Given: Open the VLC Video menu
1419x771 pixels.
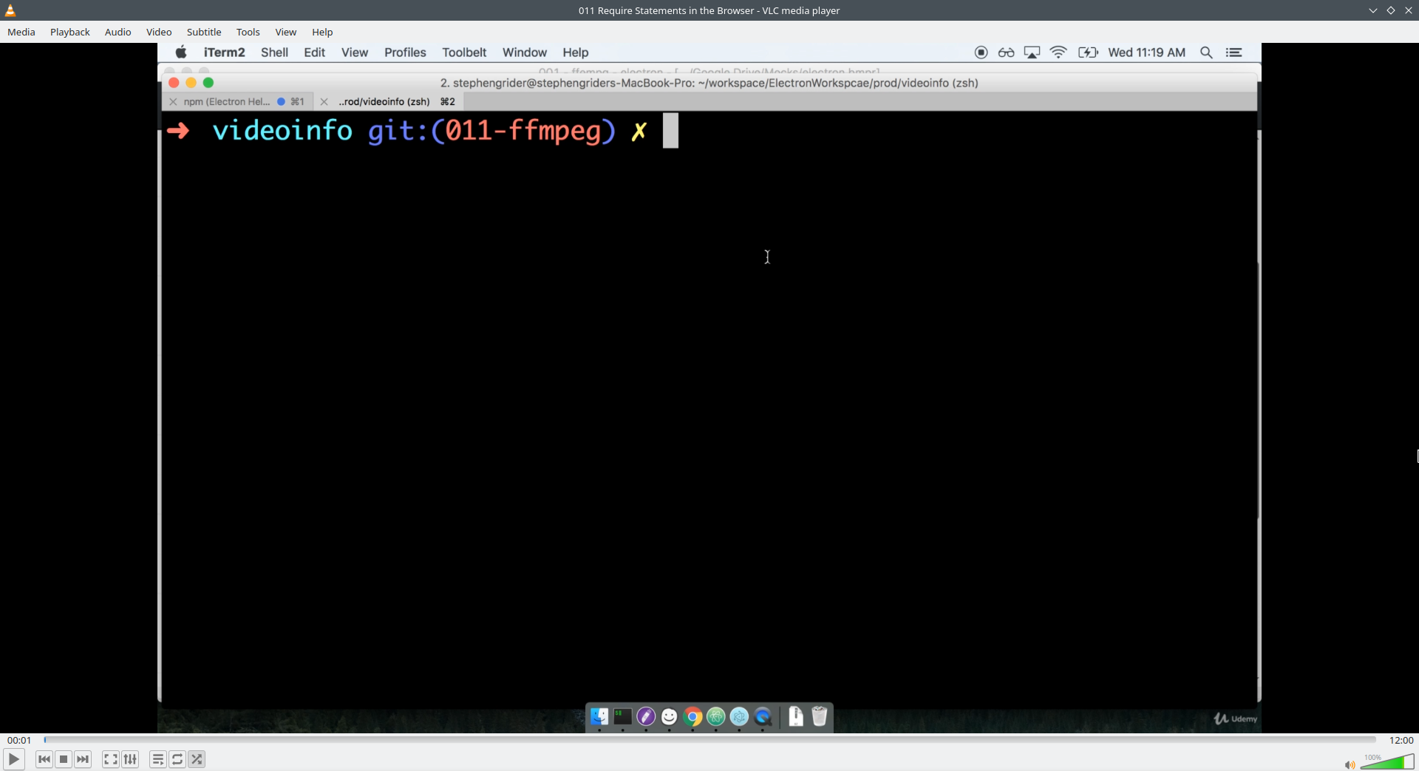Looking at the screenshot, I should tap(159, 32).
